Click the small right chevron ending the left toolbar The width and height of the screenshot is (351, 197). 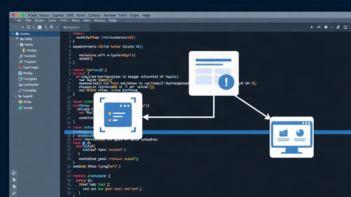coord(57,27)
